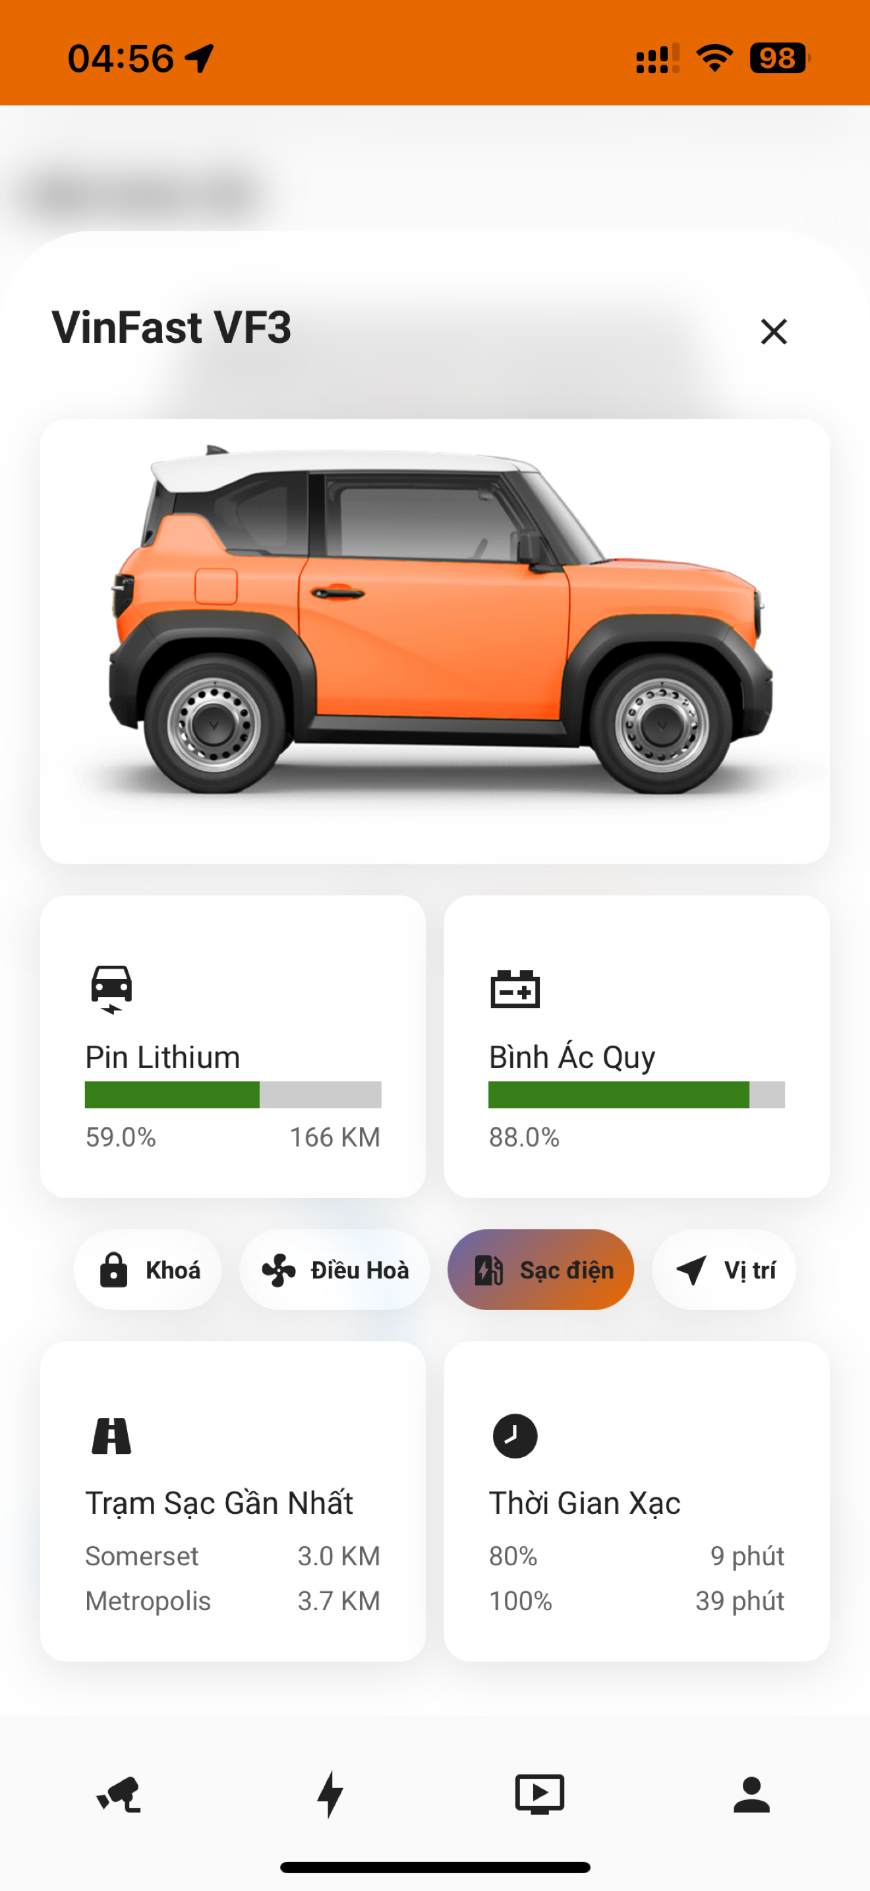
Task: Open the user profile tab icon
Action: [x=752, y=1794]
